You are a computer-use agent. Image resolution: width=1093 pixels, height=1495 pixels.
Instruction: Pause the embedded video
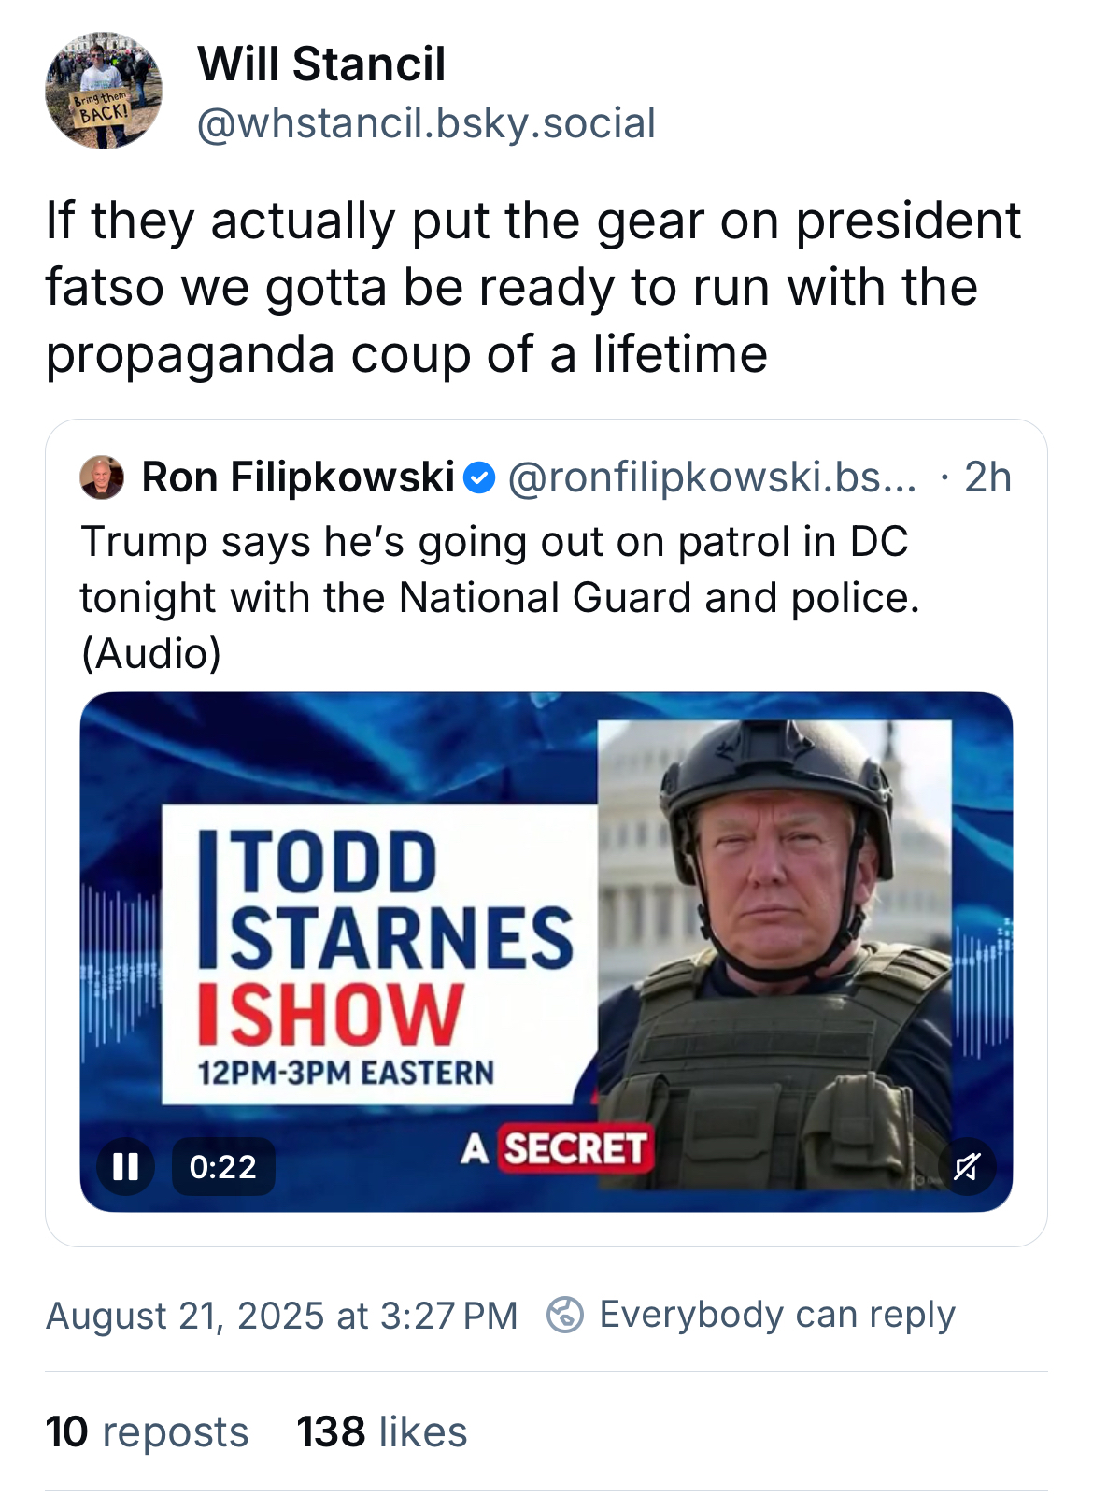(126, 1166)
